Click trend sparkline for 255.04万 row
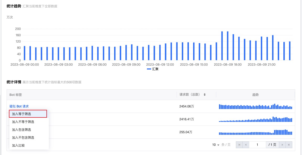Viewport: 302px width, 155px height. (x=255, y=132)
